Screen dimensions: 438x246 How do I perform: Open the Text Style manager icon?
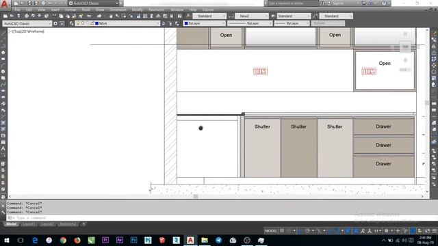189,16
